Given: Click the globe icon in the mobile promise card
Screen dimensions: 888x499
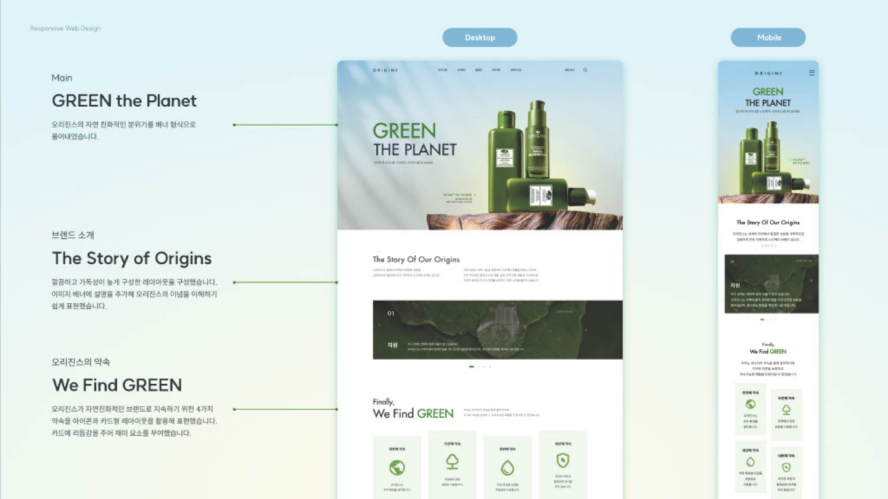Looking at the screenshot, I should tap(750, 404).
